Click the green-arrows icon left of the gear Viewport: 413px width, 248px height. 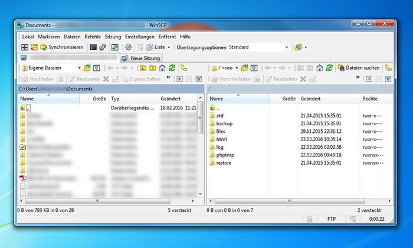[115, 47]
